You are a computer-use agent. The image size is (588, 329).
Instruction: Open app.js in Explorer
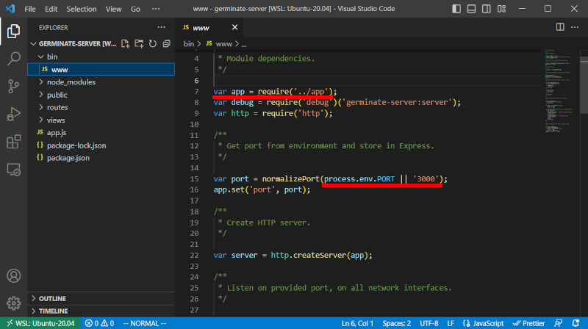[x=101, y=133]
